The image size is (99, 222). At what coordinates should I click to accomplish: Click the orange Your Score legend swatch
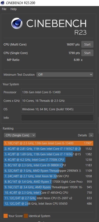pos(5,216)
